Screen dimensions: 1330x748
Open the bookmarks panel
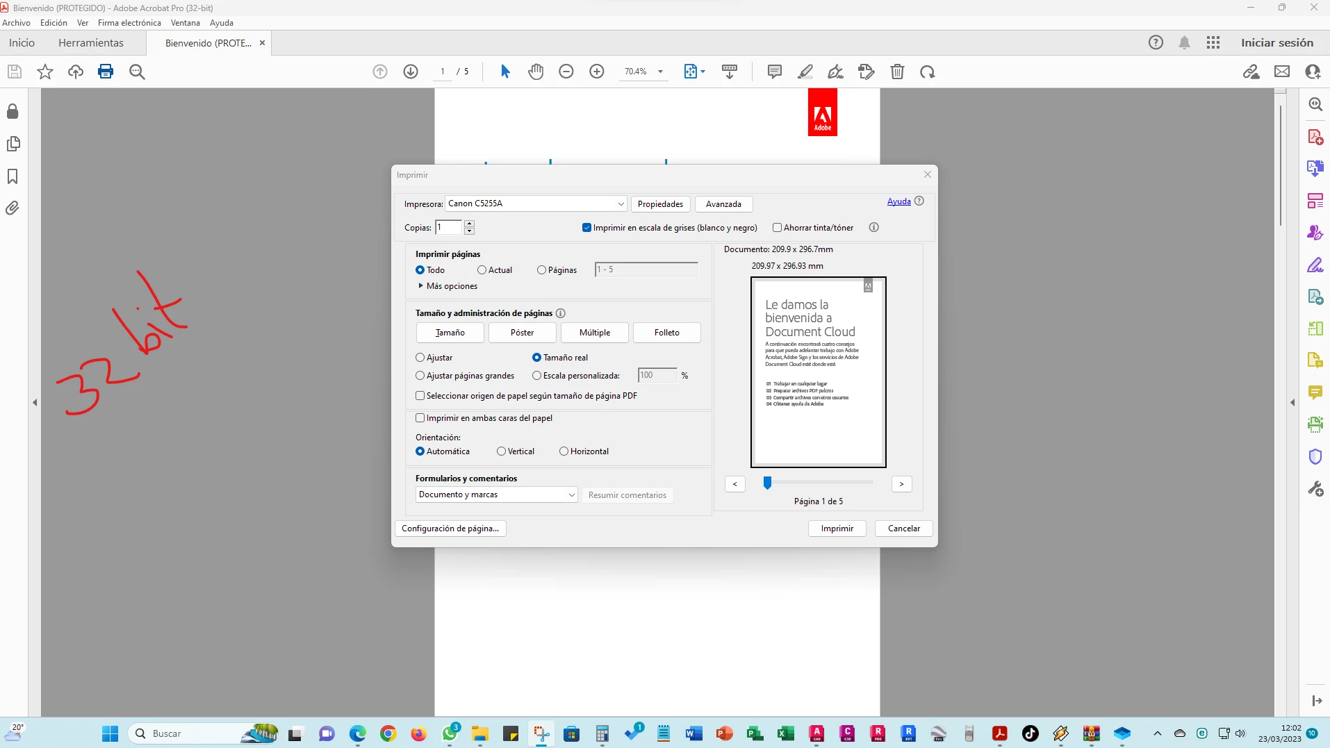tap(13, 176)
